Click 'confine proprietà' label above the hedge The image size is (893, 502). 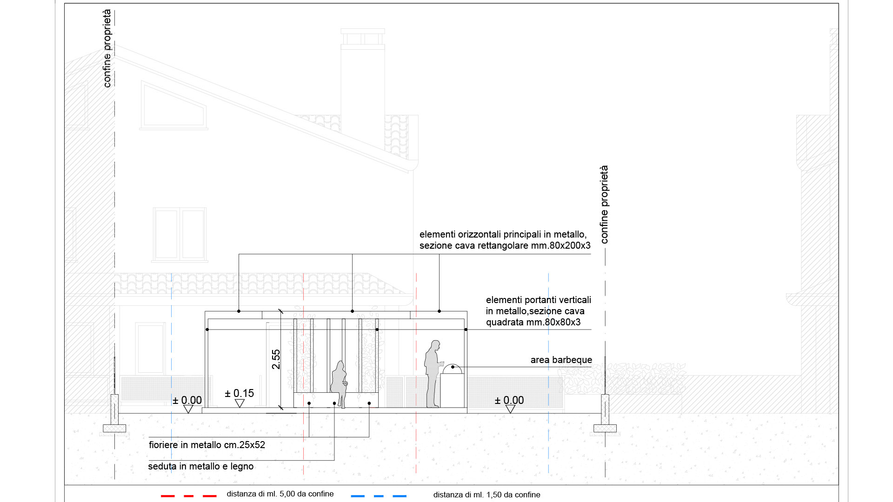(604, 205)
